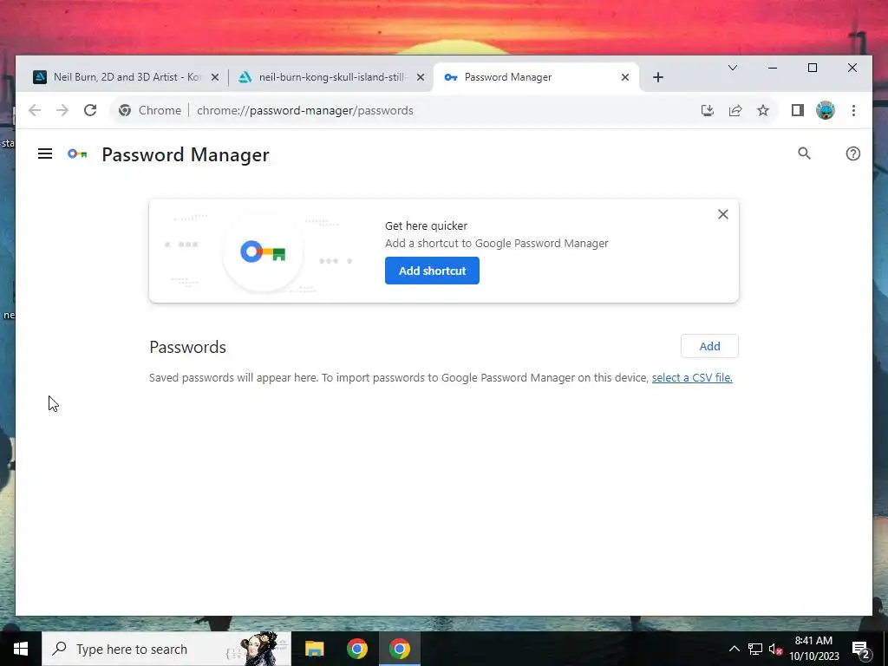Dismiss the Get here quicker card
The height and width of the screenshot is (666, 888).
(x=723, y=214)
